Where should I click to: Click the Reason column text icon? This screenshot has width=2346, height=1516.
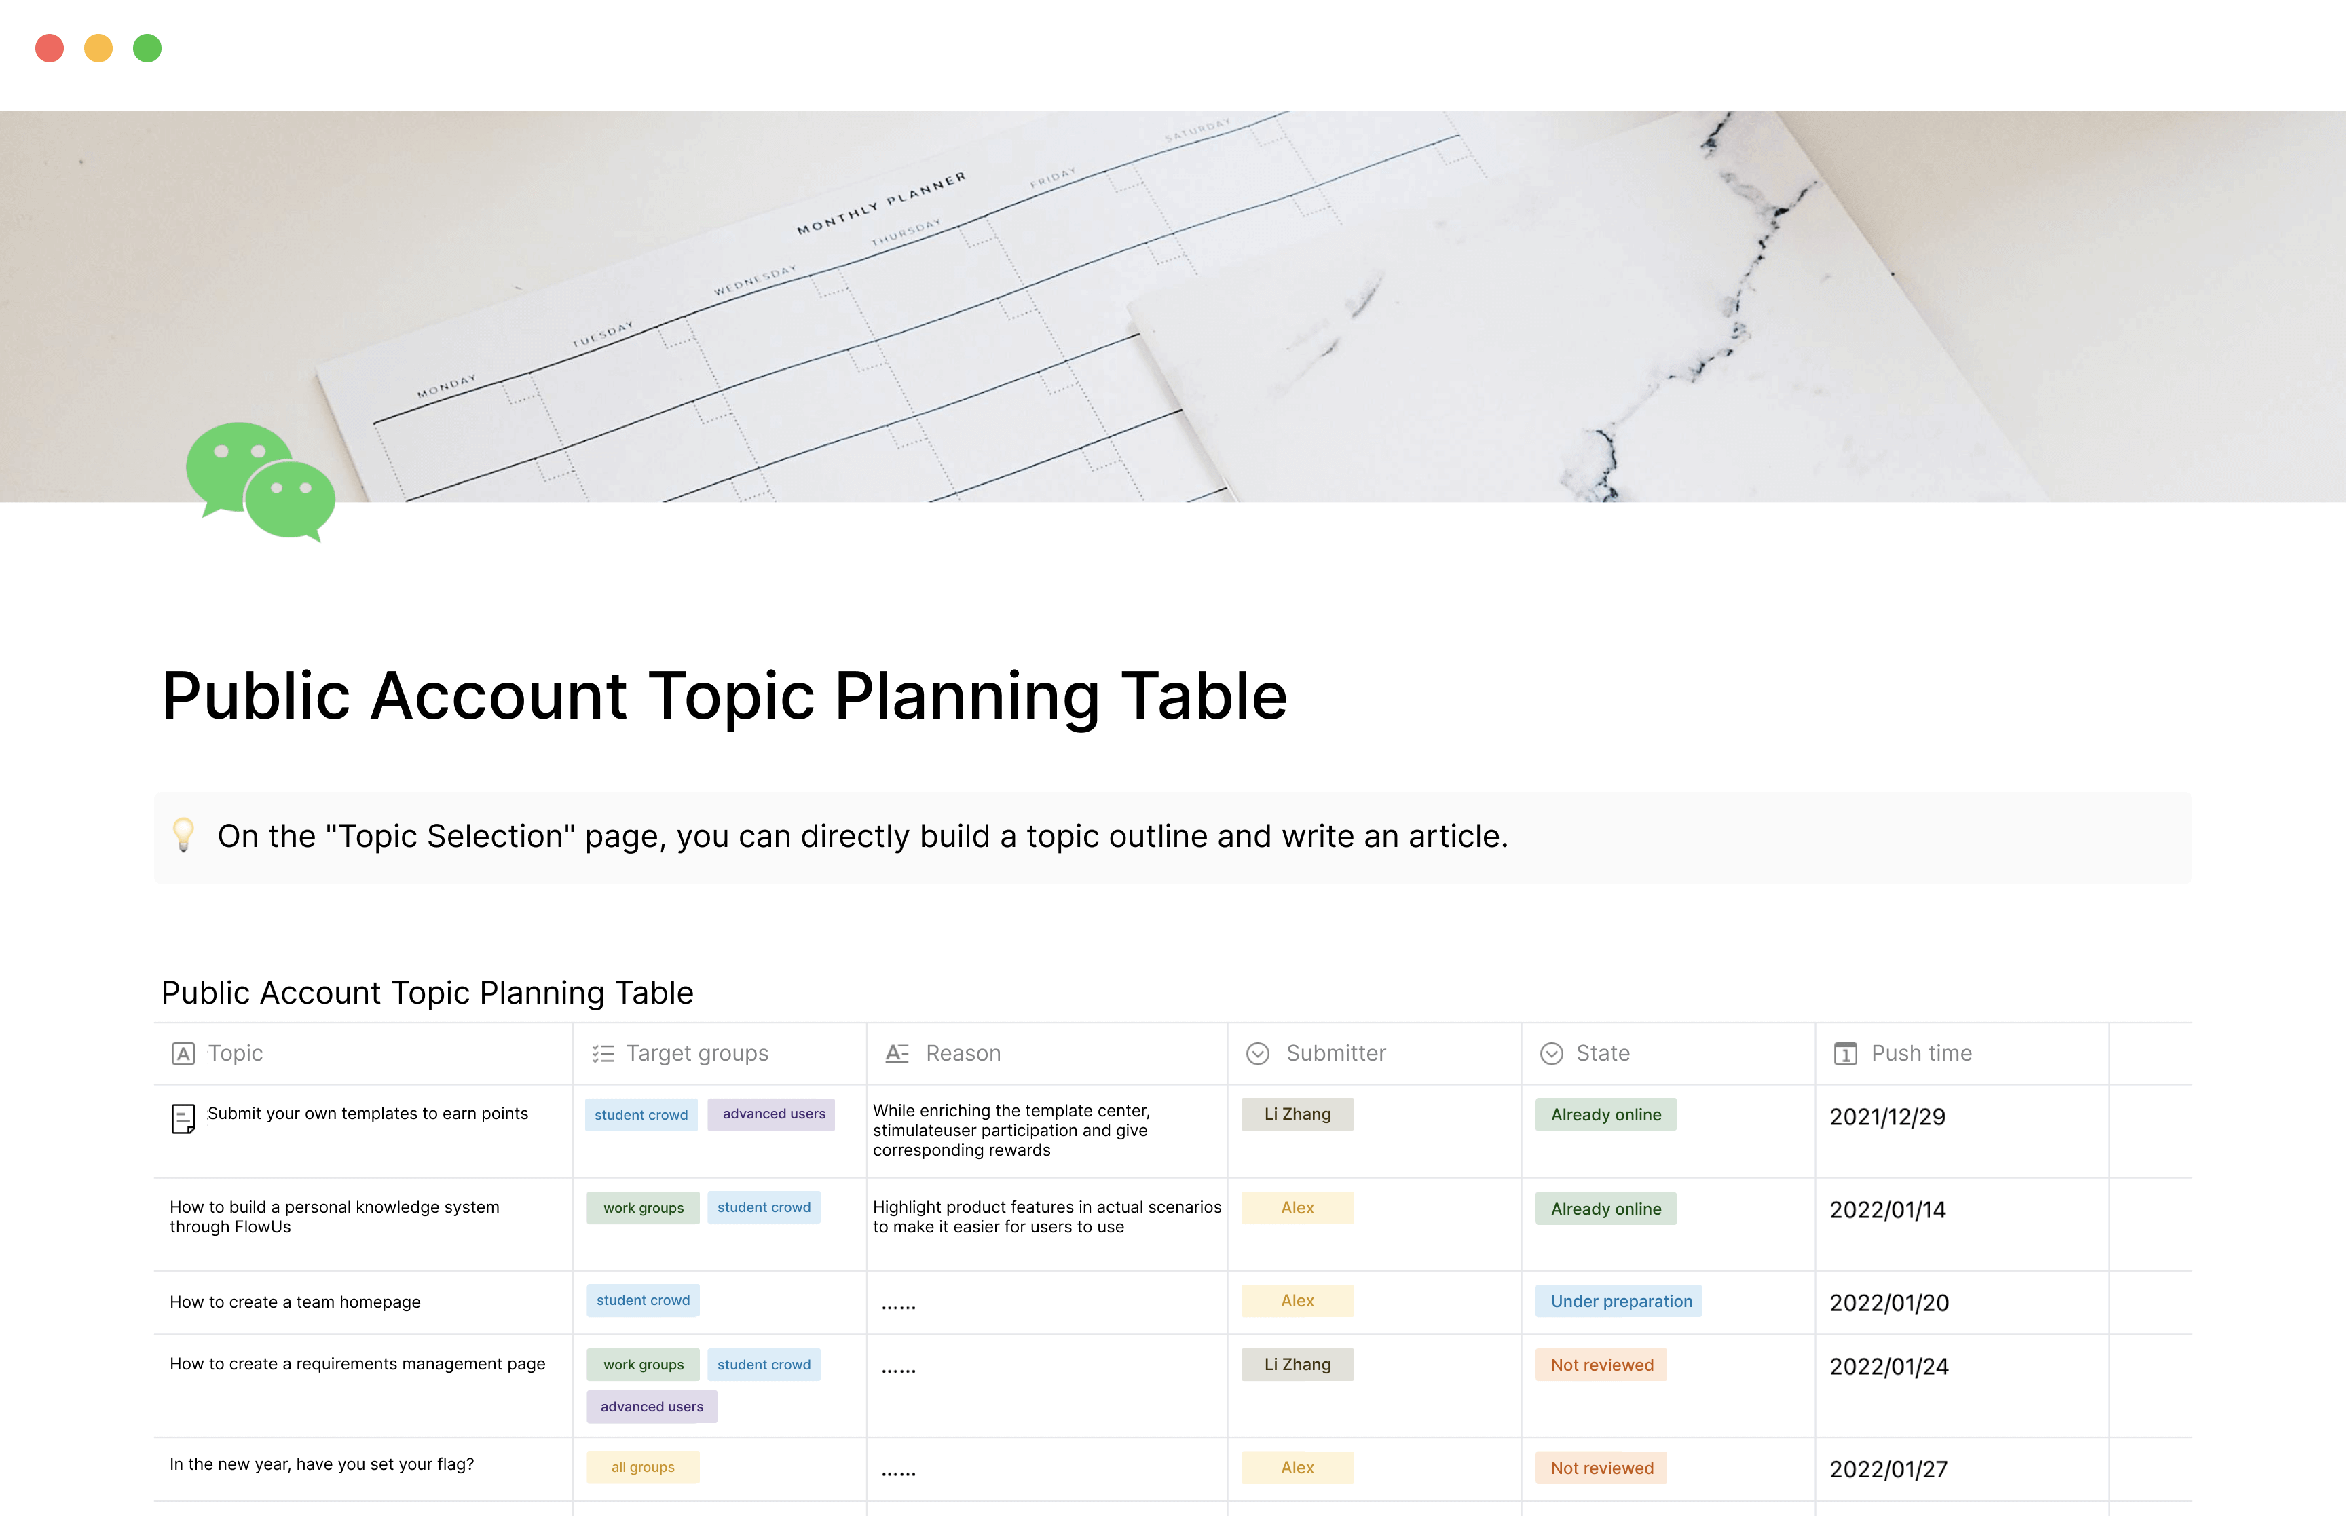point(897,1053)
